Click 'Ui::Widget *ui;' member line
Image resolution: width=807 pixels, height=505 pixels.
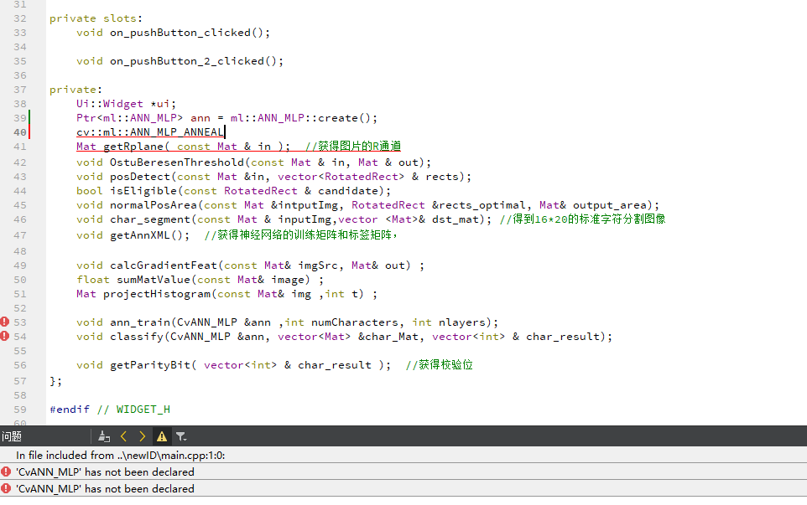[126, 104]
